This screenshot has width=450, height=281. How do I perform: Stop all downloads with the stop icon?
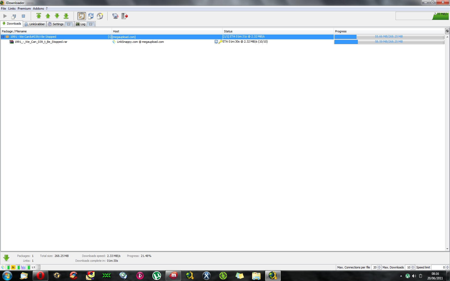23,16
